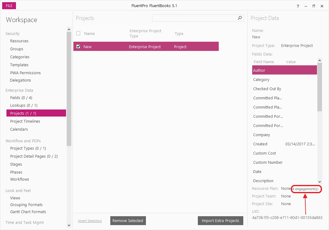Select the New project name cell
Image resolution: width=329 pixels, height=230 pixels.
tap(88, 47)
